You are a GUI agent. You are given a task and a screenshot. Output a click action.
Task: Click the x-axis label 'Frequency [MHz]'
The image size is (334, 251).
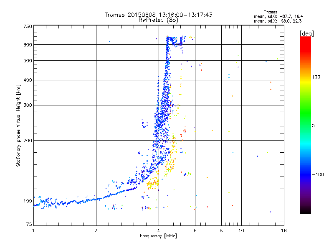(x=158, y=236)
